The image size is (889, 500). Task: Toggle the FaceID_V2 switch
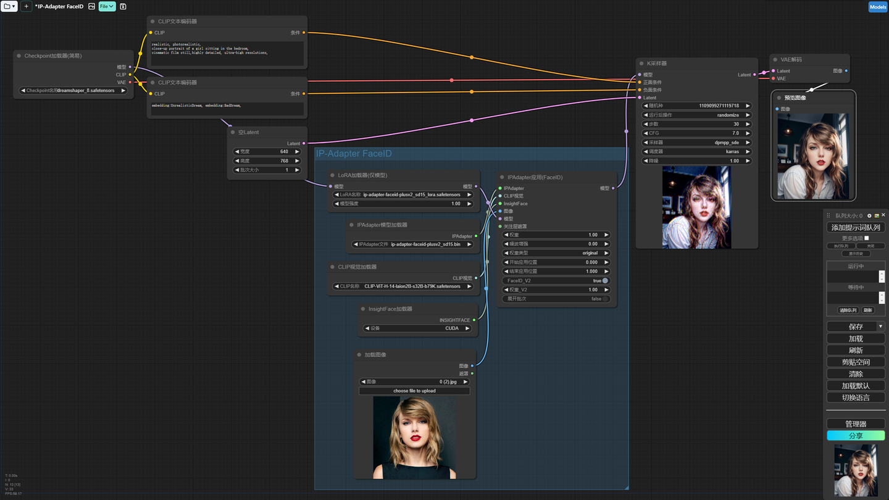coord(604,281)
